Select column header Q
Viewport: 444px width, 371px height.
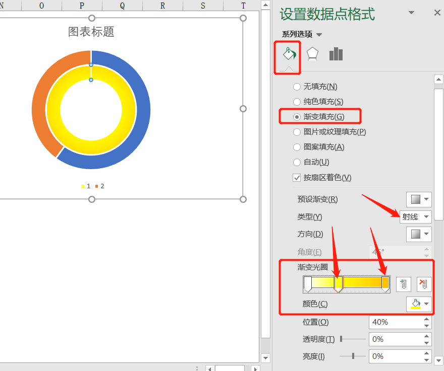point(122,6)
